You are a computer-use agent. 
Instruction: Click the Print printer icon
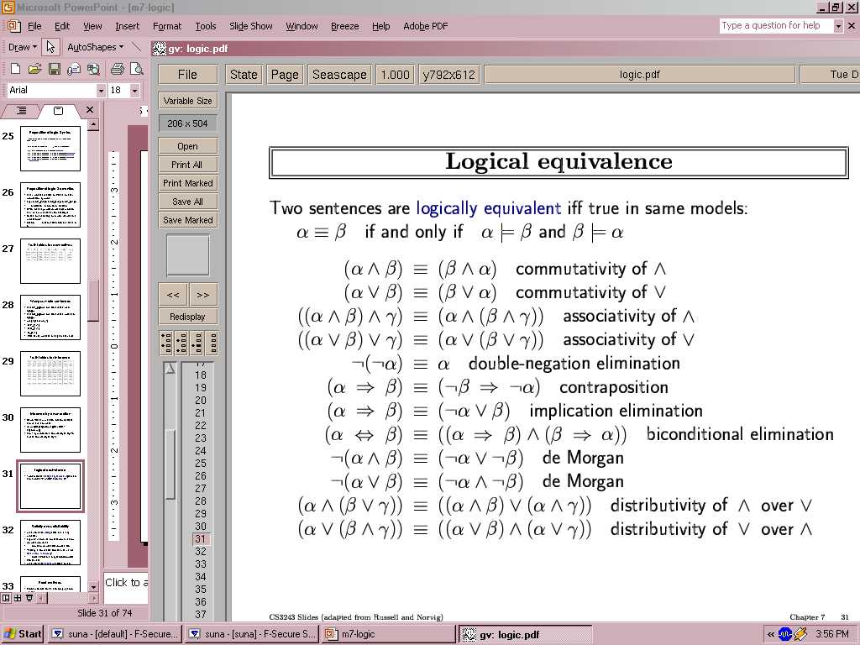118,69
